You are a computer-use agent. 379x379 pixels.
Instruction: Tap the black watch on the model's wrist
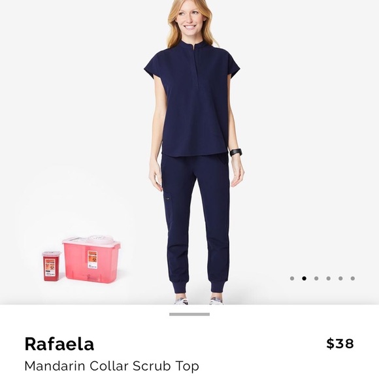pos(236,152)
